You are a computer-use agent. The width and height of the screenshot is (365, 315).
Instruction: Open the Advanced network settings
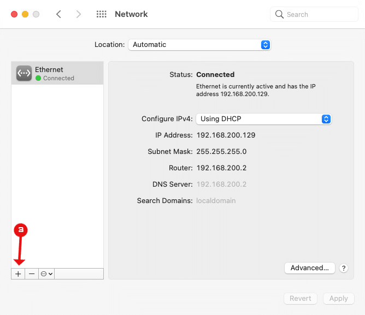[x=310, y=268]
